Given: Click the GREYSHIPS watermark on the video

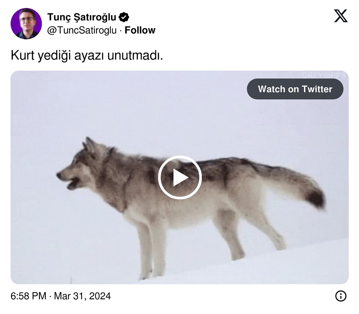Looking at the screenshot, I should [323, 75].
